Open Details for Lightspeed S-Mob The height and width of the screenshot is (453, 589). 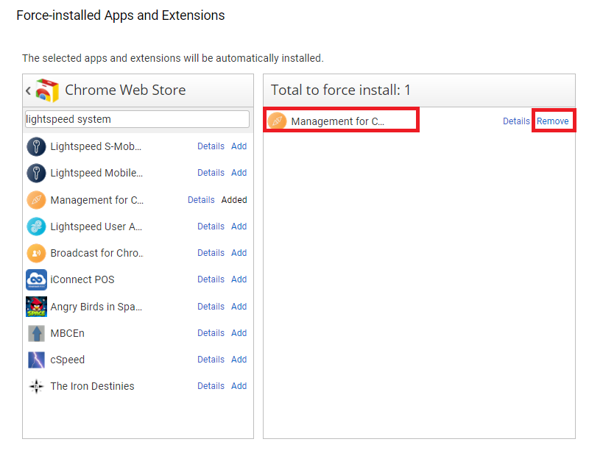point(211,146)
